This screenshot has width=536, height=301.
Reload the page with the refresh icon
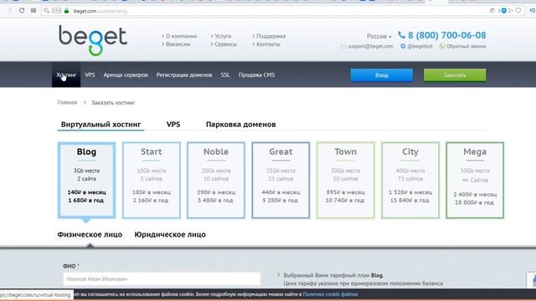[x=22, y=11]
